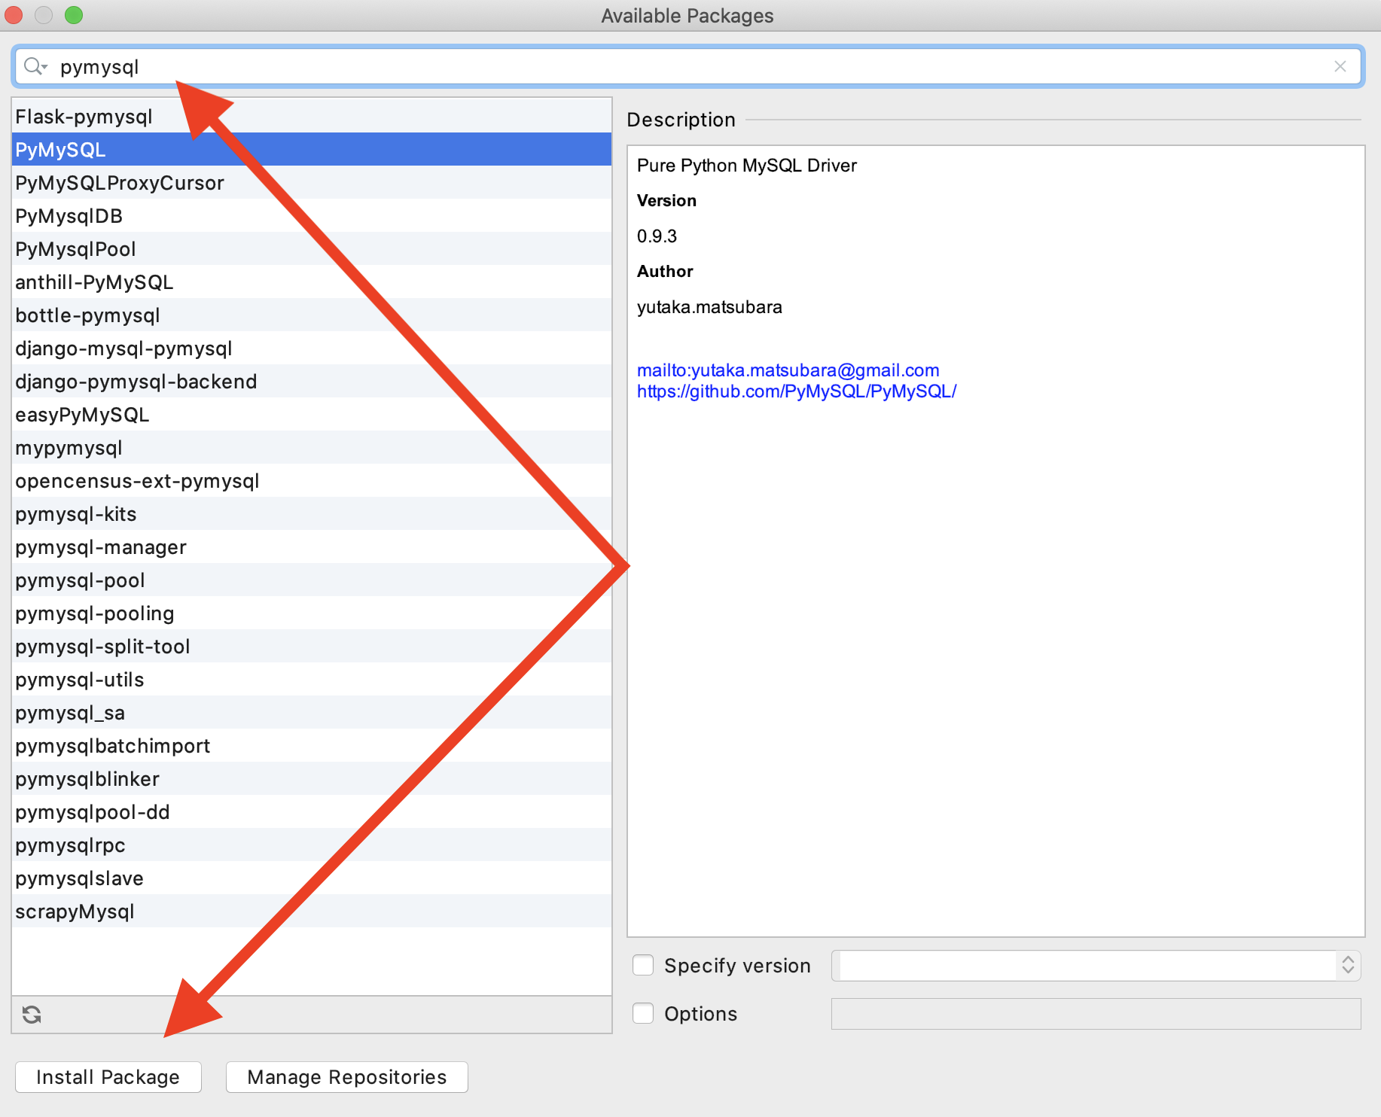1381x1117 pixels.
Task: Click the search magnifier history icon
Action: (x=35, y=66)
